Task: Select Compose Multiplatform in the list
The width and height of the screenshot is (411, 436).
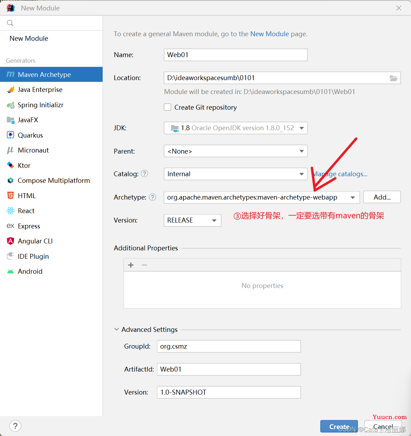Action: click(51, 180)
